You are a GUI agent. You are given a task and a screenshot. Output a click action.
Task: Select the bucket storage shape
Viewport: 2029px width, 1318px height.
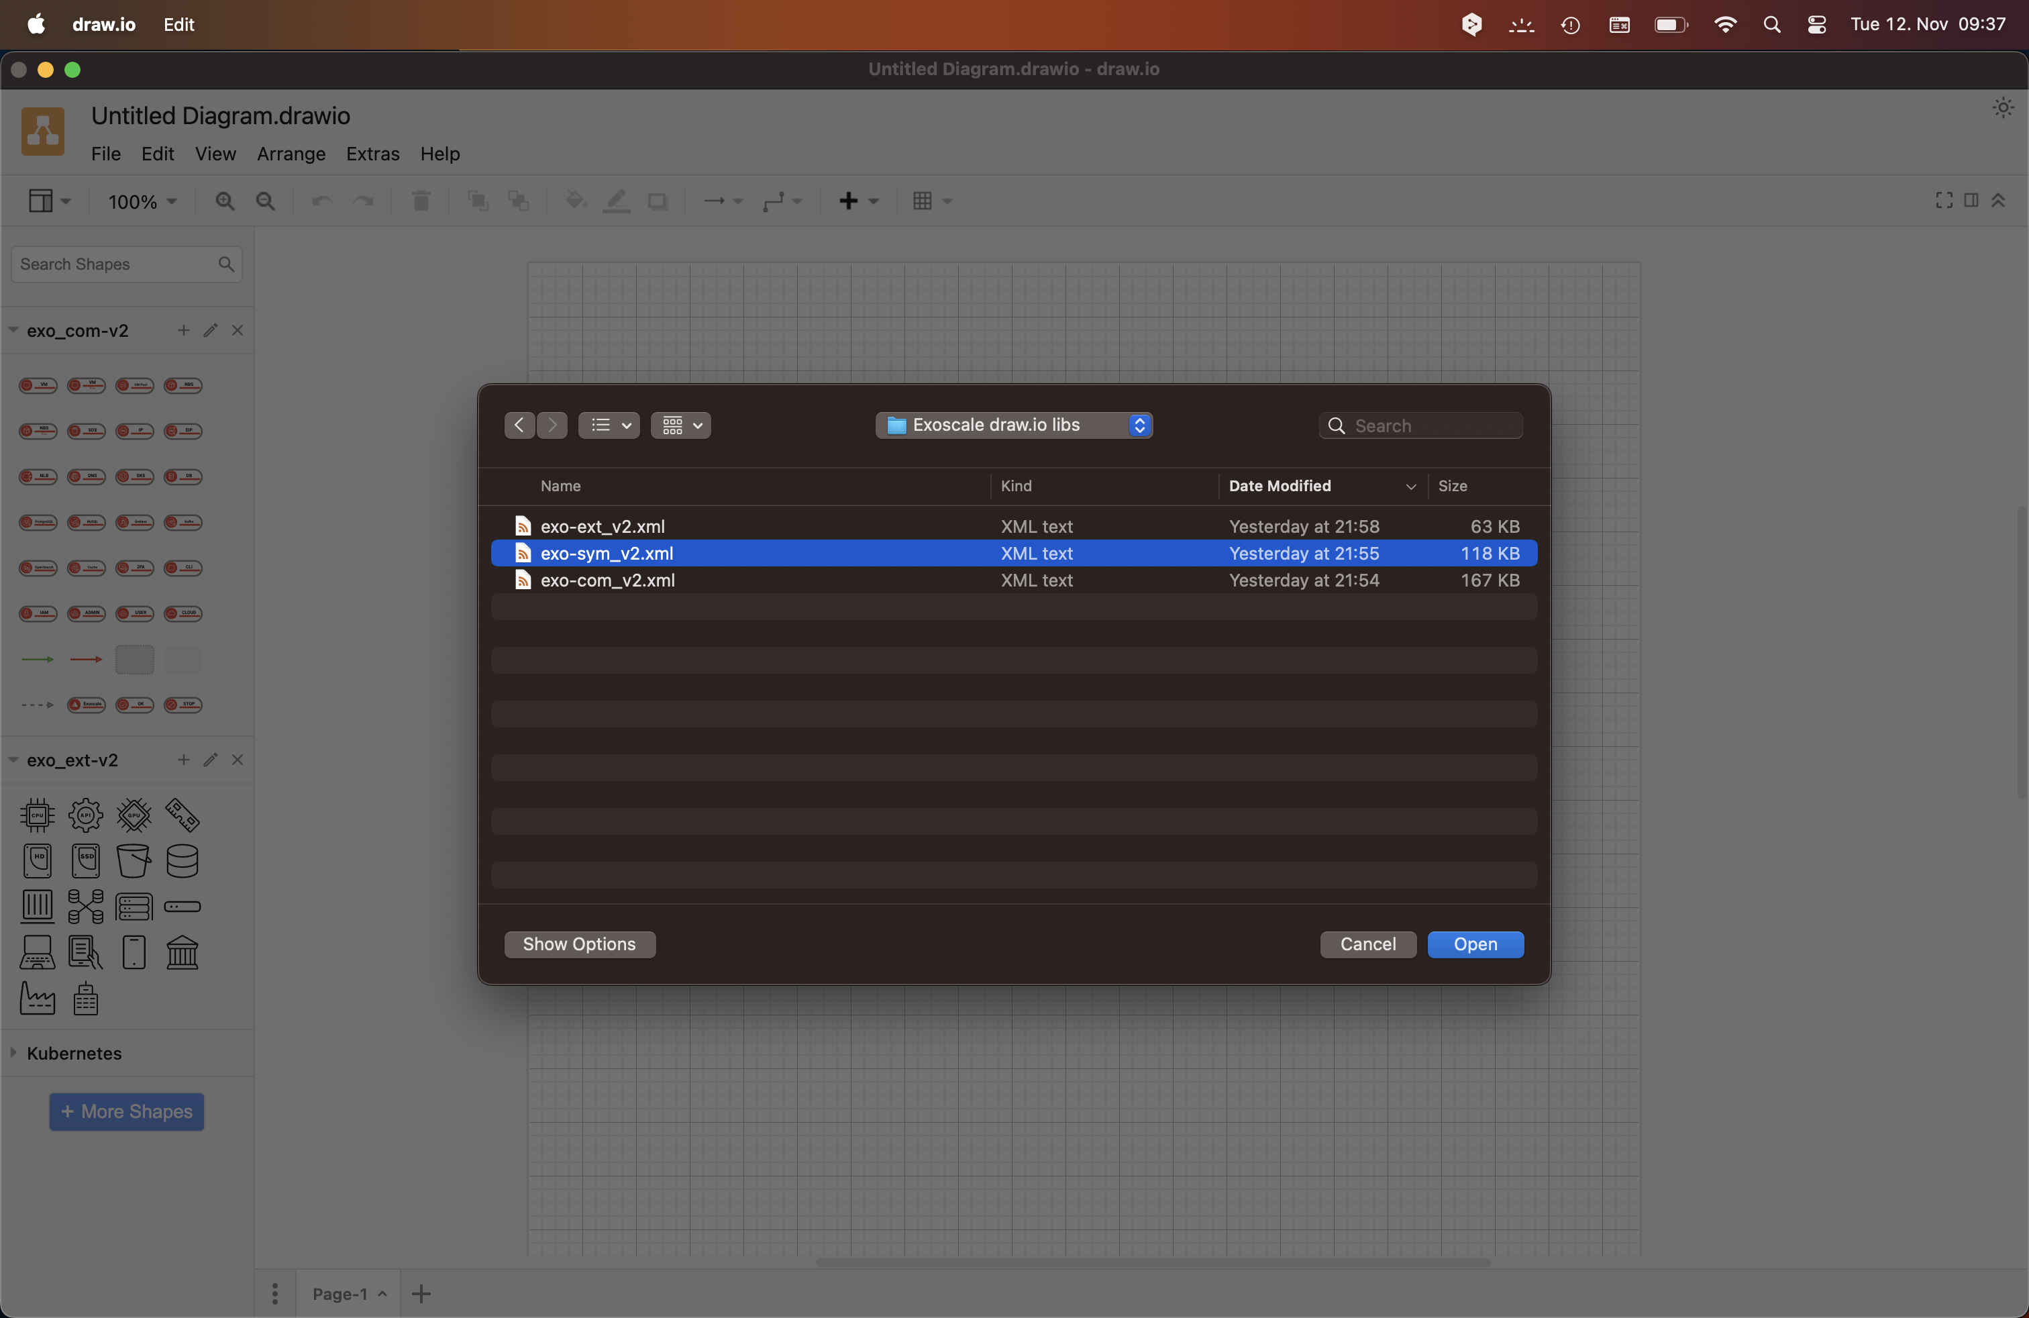[134, 861]
